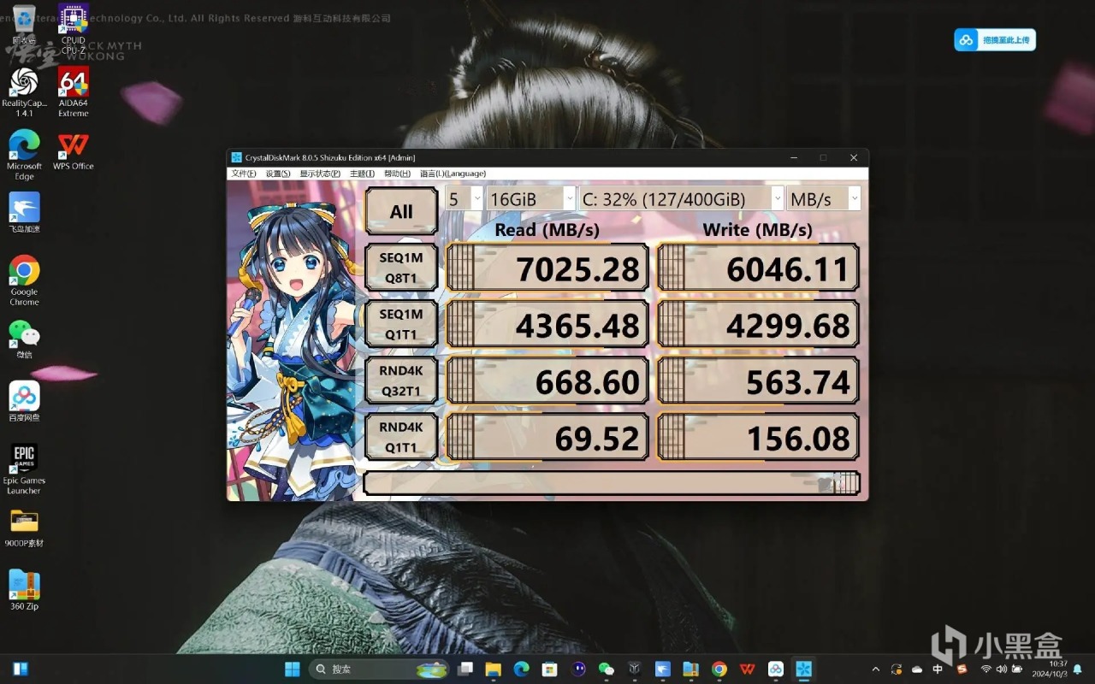This screenshot has width=1095, height=684.
Task: Launch AIDA64 Extreme from the desktop
Action: coord(74,92)
